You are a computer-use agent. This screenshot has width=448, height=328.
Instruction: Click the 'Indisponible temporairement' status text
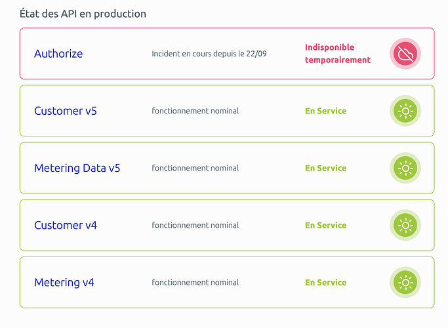click(337, 54)
